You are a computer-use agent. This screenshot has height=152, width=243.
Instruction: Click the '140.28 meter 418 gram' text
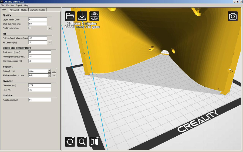click(x=82, y=27)
